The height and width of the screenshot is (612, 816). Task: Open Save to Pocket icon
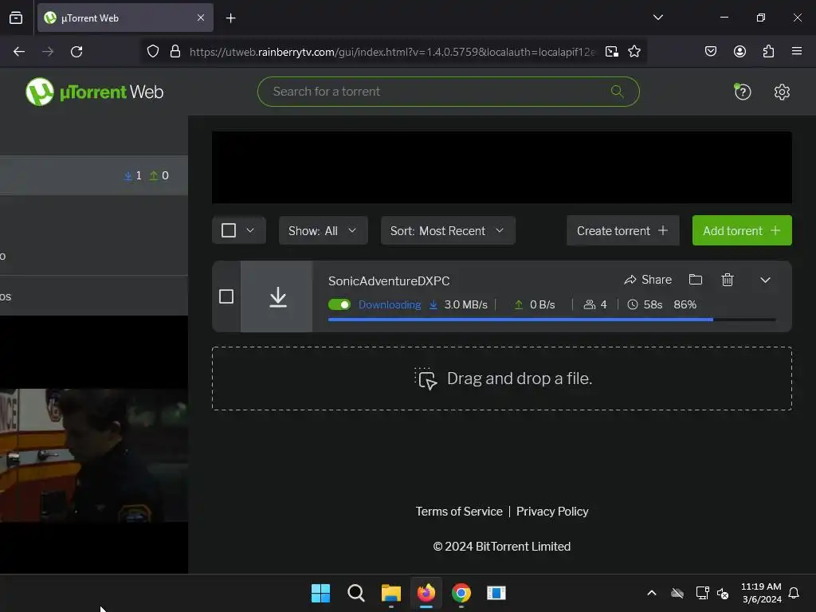710,52
